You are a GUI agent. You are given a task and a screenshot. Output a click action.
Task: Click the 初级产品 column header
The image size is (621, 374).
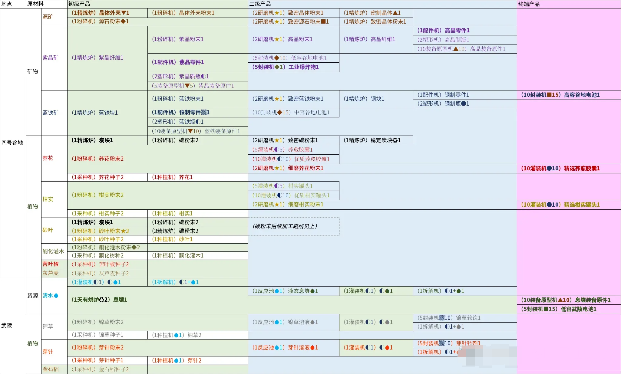(157, 4)
